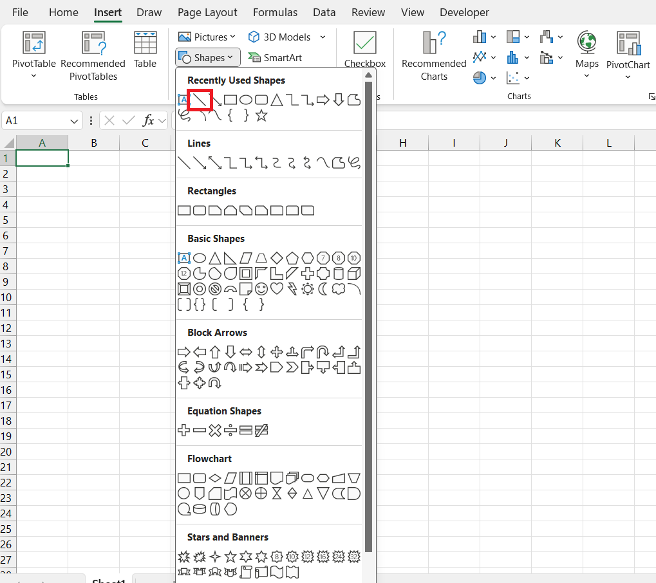This screenshot has height=583, width=656.
Task: Switch to the Review tab
Action: (368, 12)
